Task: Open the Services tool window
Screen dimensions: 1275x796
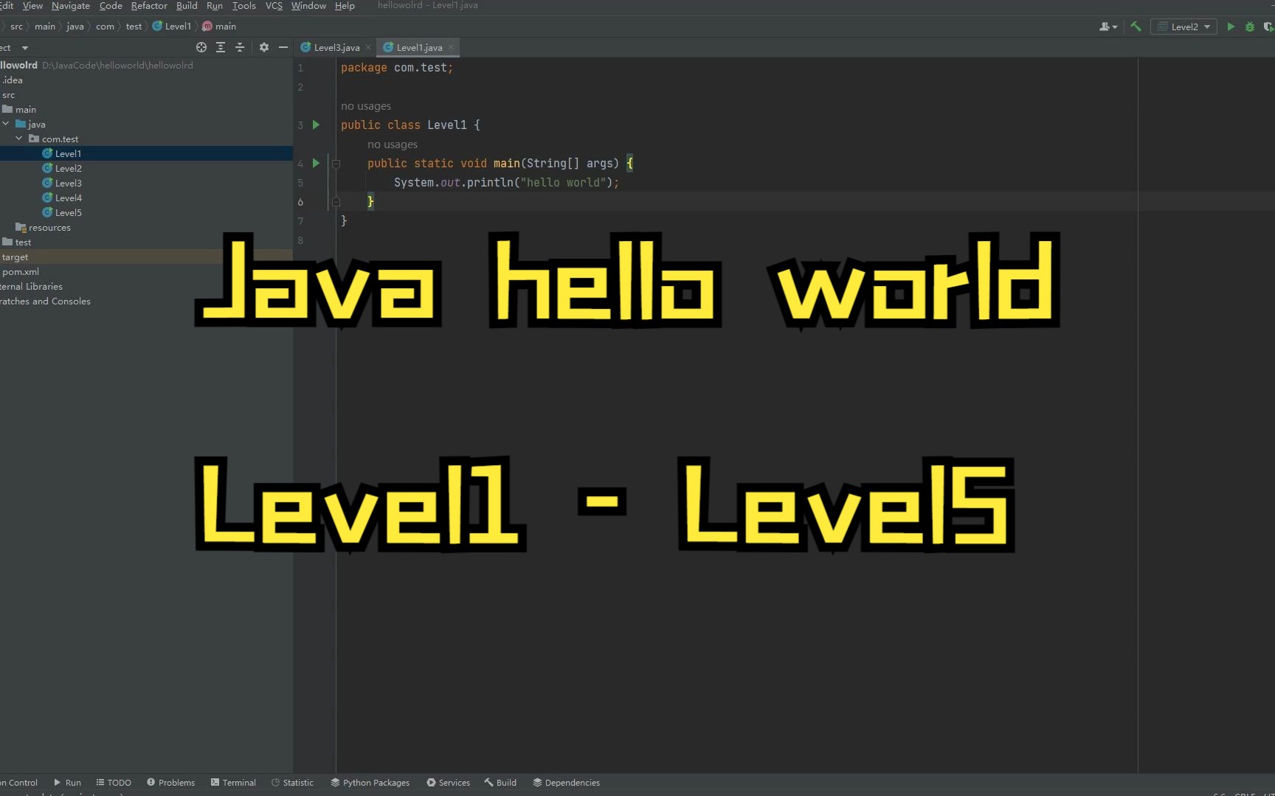Action: (x=448, y=783)
